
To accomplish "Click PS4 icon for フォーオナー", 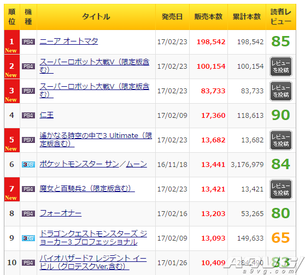I will tap(28, 214).
